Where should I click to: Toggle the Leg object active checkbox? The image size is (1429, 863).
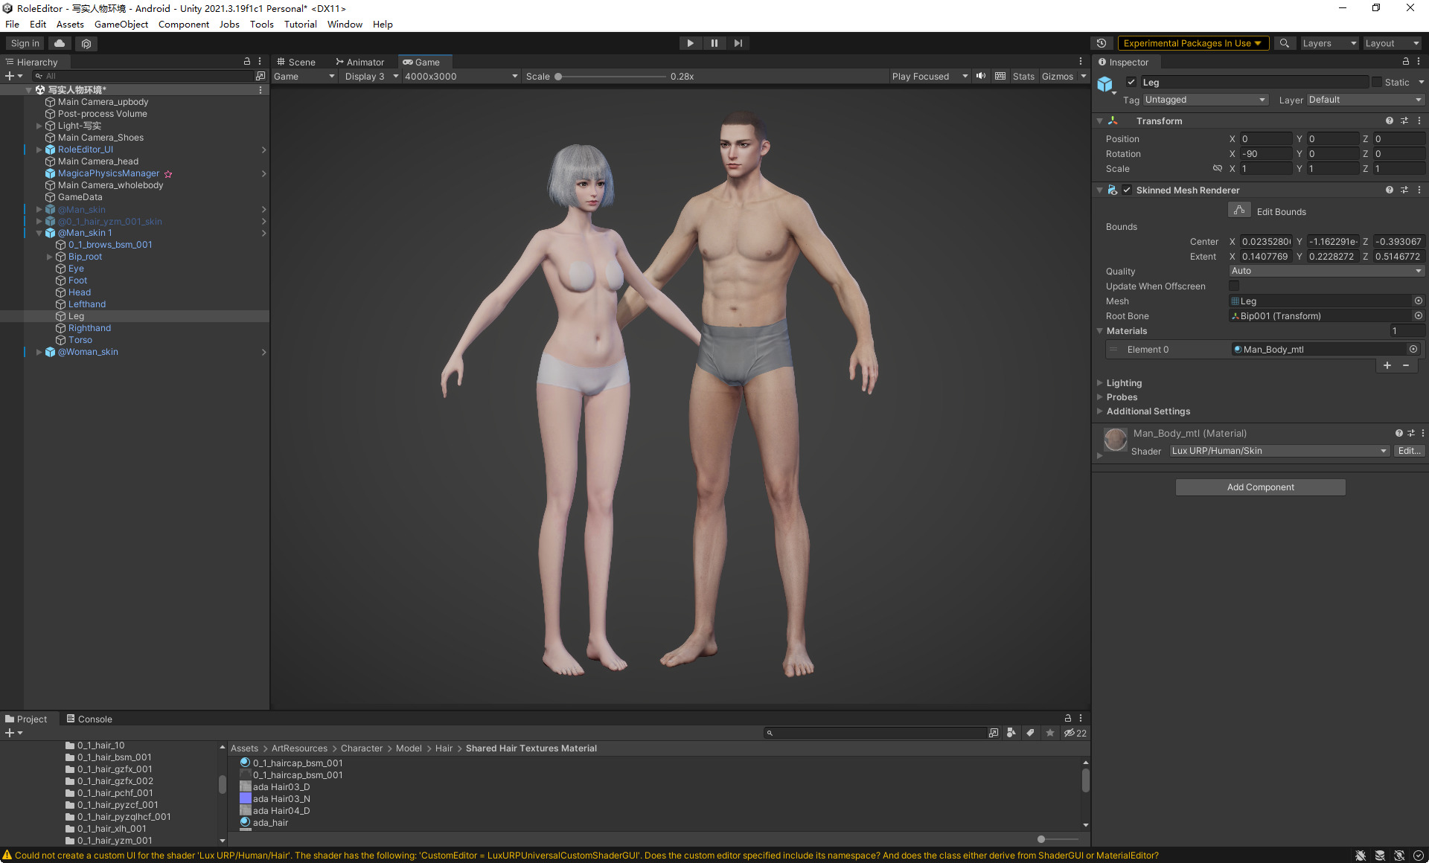(x=1131, y=83)
